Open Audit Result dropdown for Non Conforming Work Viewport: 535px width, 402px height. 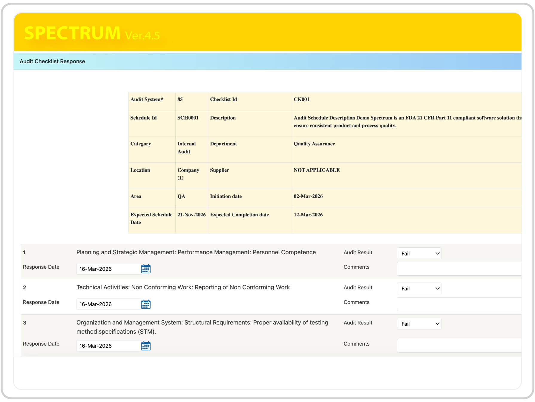[419, 288]
